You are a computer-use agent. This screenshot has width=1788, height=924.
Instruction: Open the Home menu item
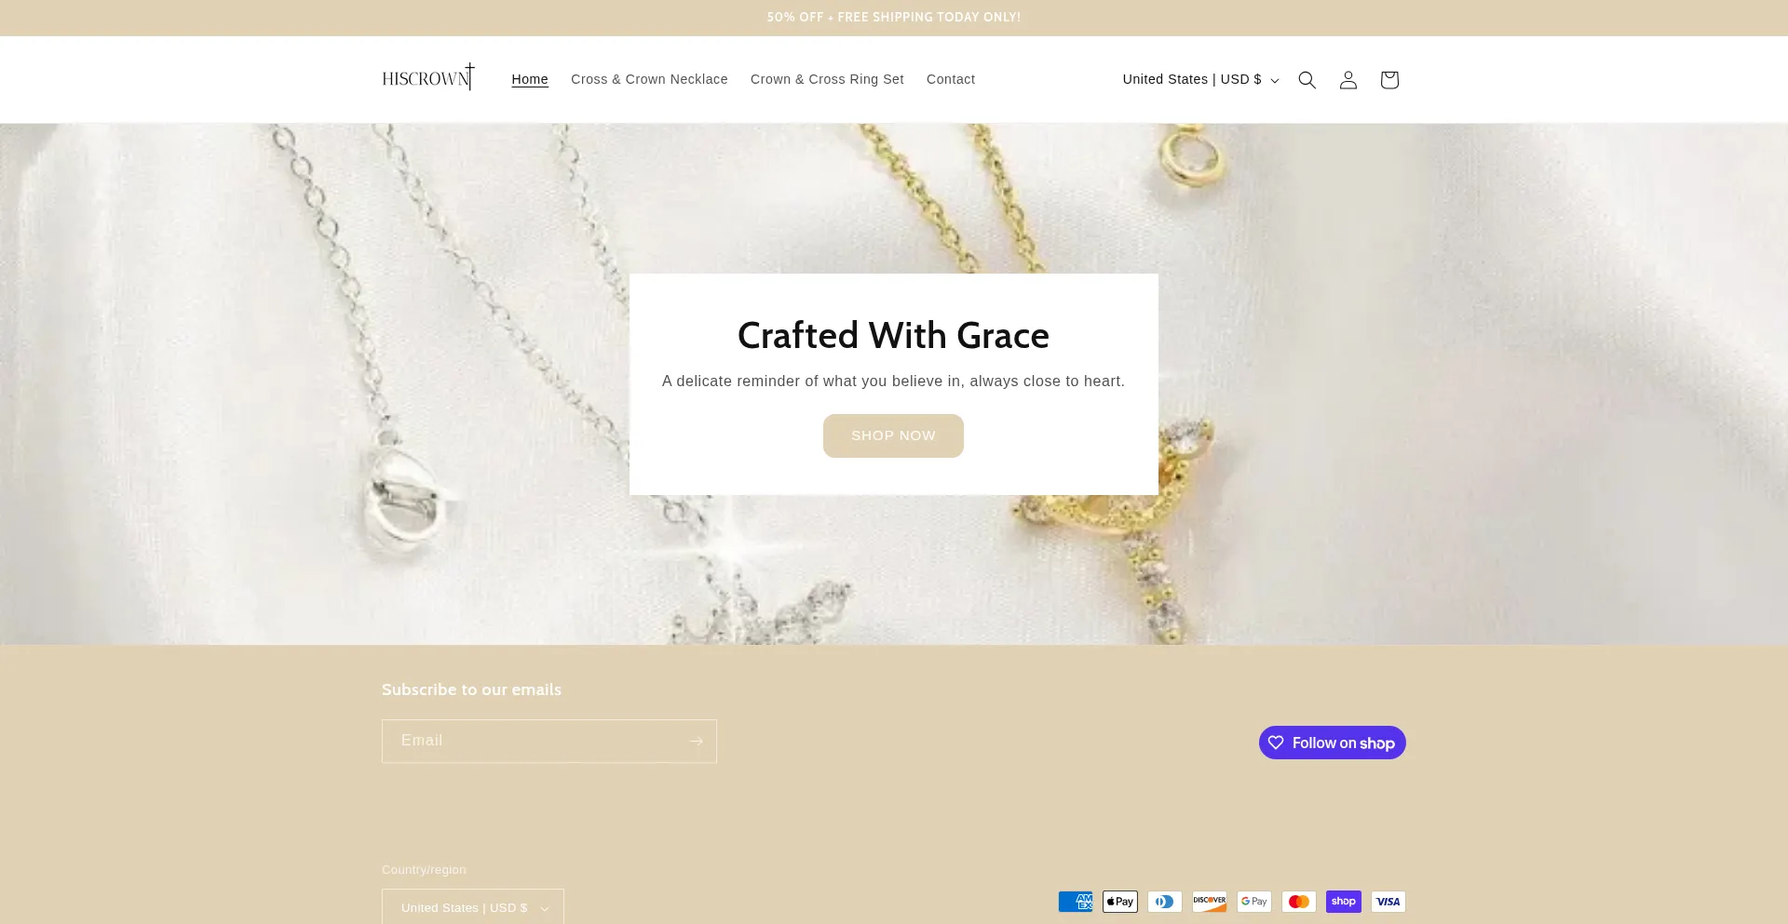(x=530, y=80)
